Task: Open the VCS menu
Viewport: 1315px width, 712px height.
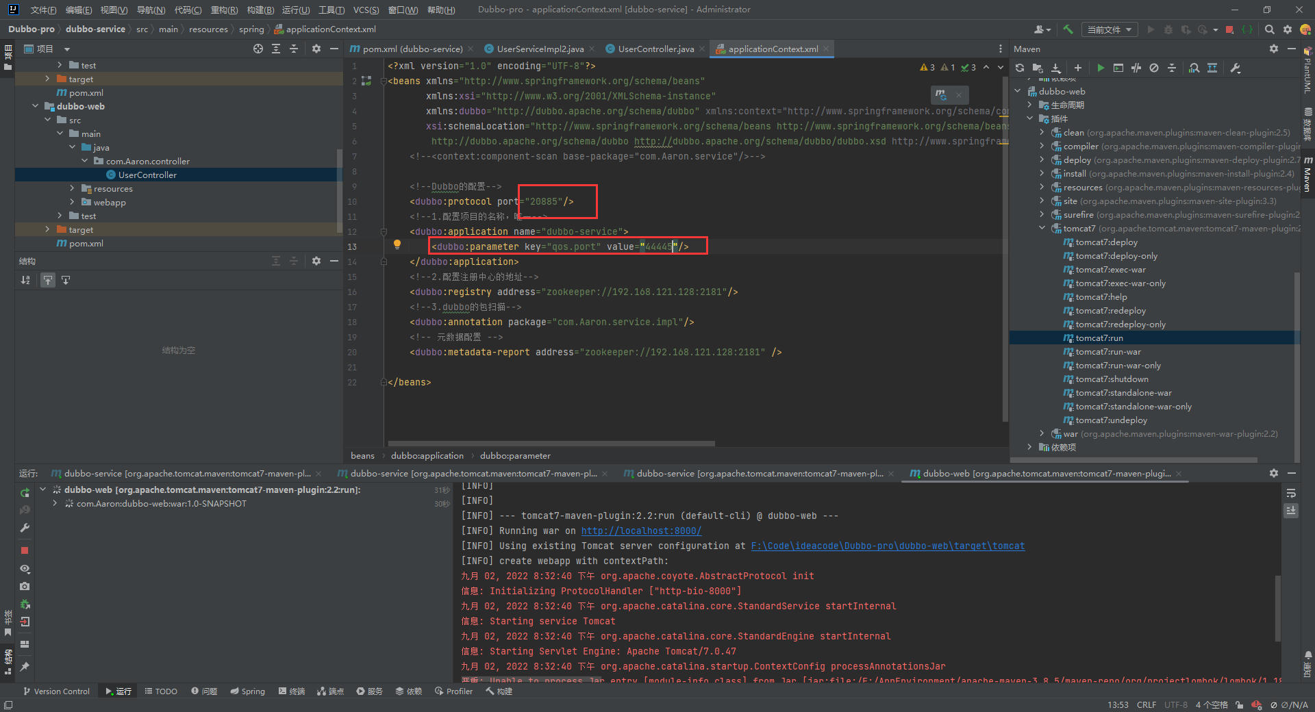Action: (366, 10)
